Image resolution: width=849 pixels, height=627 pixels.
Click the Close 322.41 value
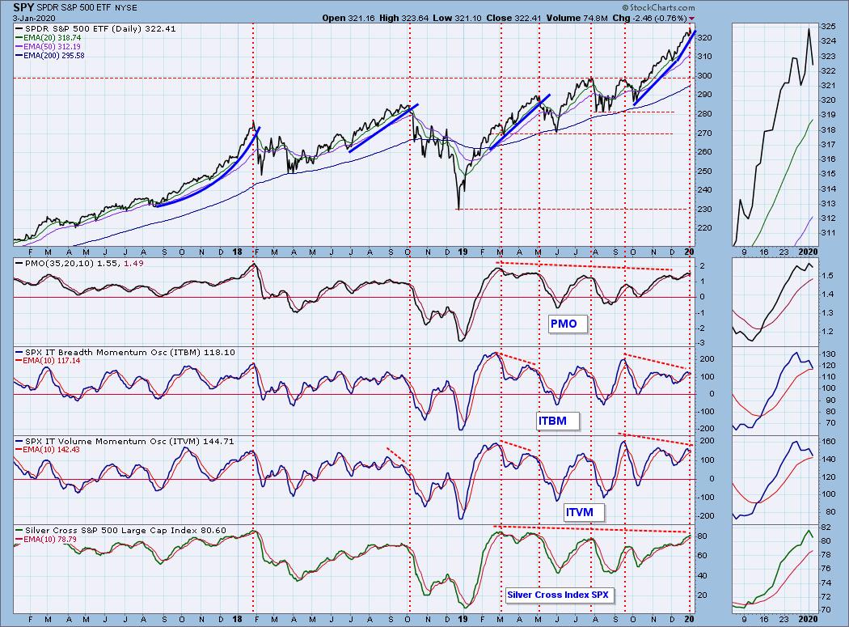513,18
